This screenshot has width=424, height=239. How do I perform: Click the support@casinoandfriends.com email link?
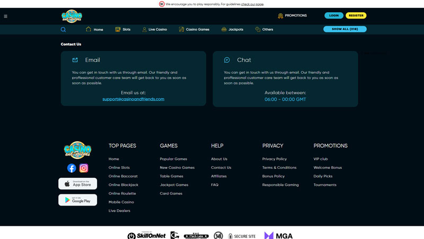(x=133, y=99)
